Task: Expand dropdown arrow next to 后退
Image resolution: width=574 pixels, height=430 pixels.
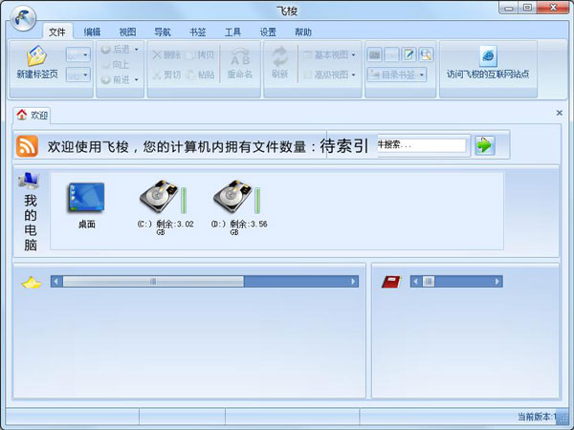Action: pyautogui.click(x=136, y=50)
